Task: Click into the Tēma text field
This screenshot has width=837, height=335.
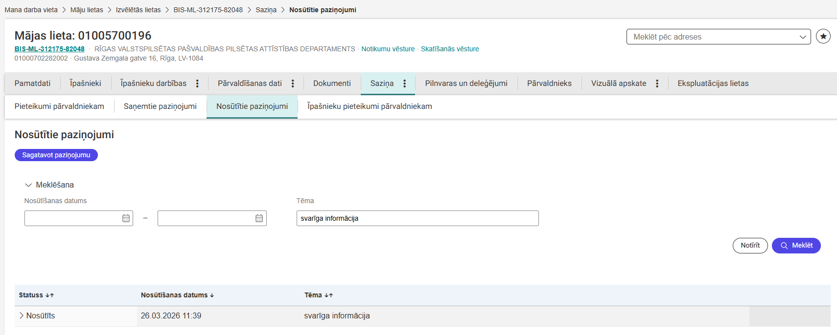Action: 417,218
